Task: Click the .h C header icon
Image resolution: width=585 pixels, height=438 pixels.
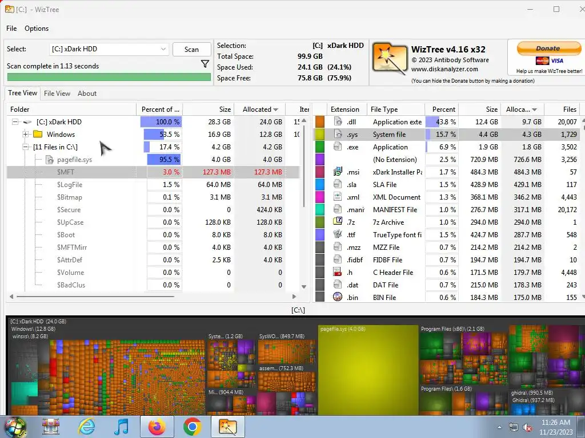Action: [338, 272]
